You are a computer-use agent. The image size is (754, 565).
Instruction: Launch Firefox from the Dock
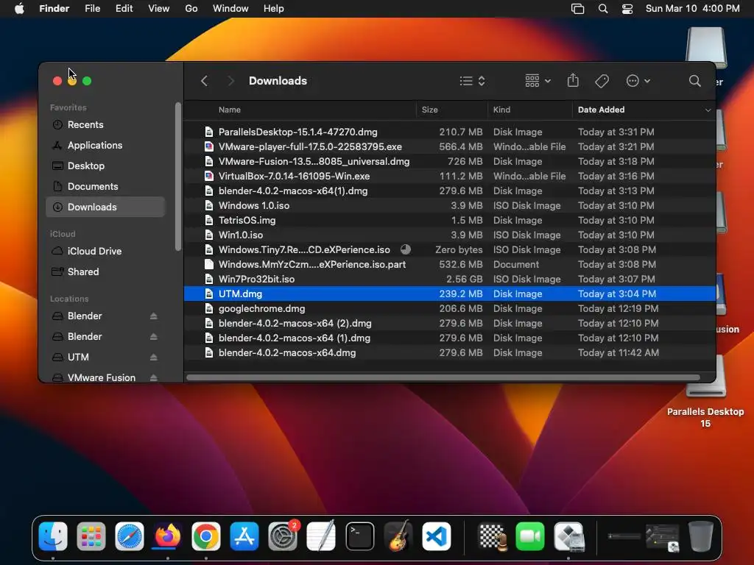tap(167, 536)
